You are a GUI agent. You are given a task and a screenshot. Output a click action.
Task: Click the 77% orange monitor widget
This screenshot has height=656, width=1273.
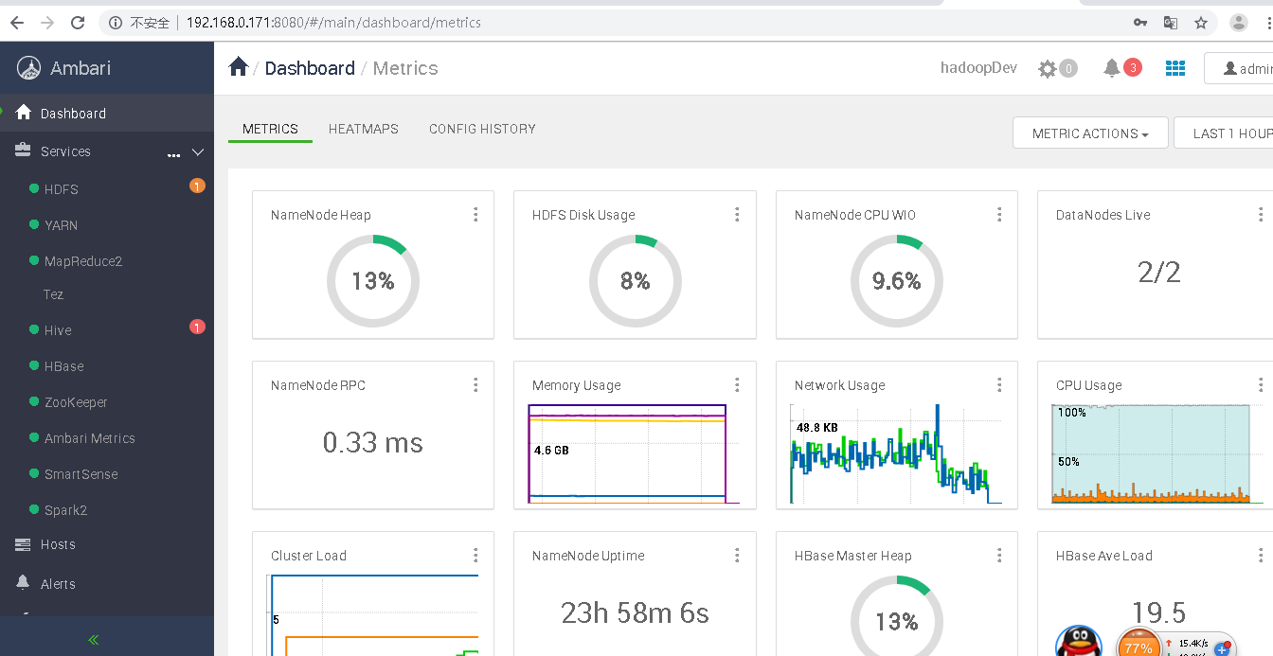click(x=1138, y=645)
